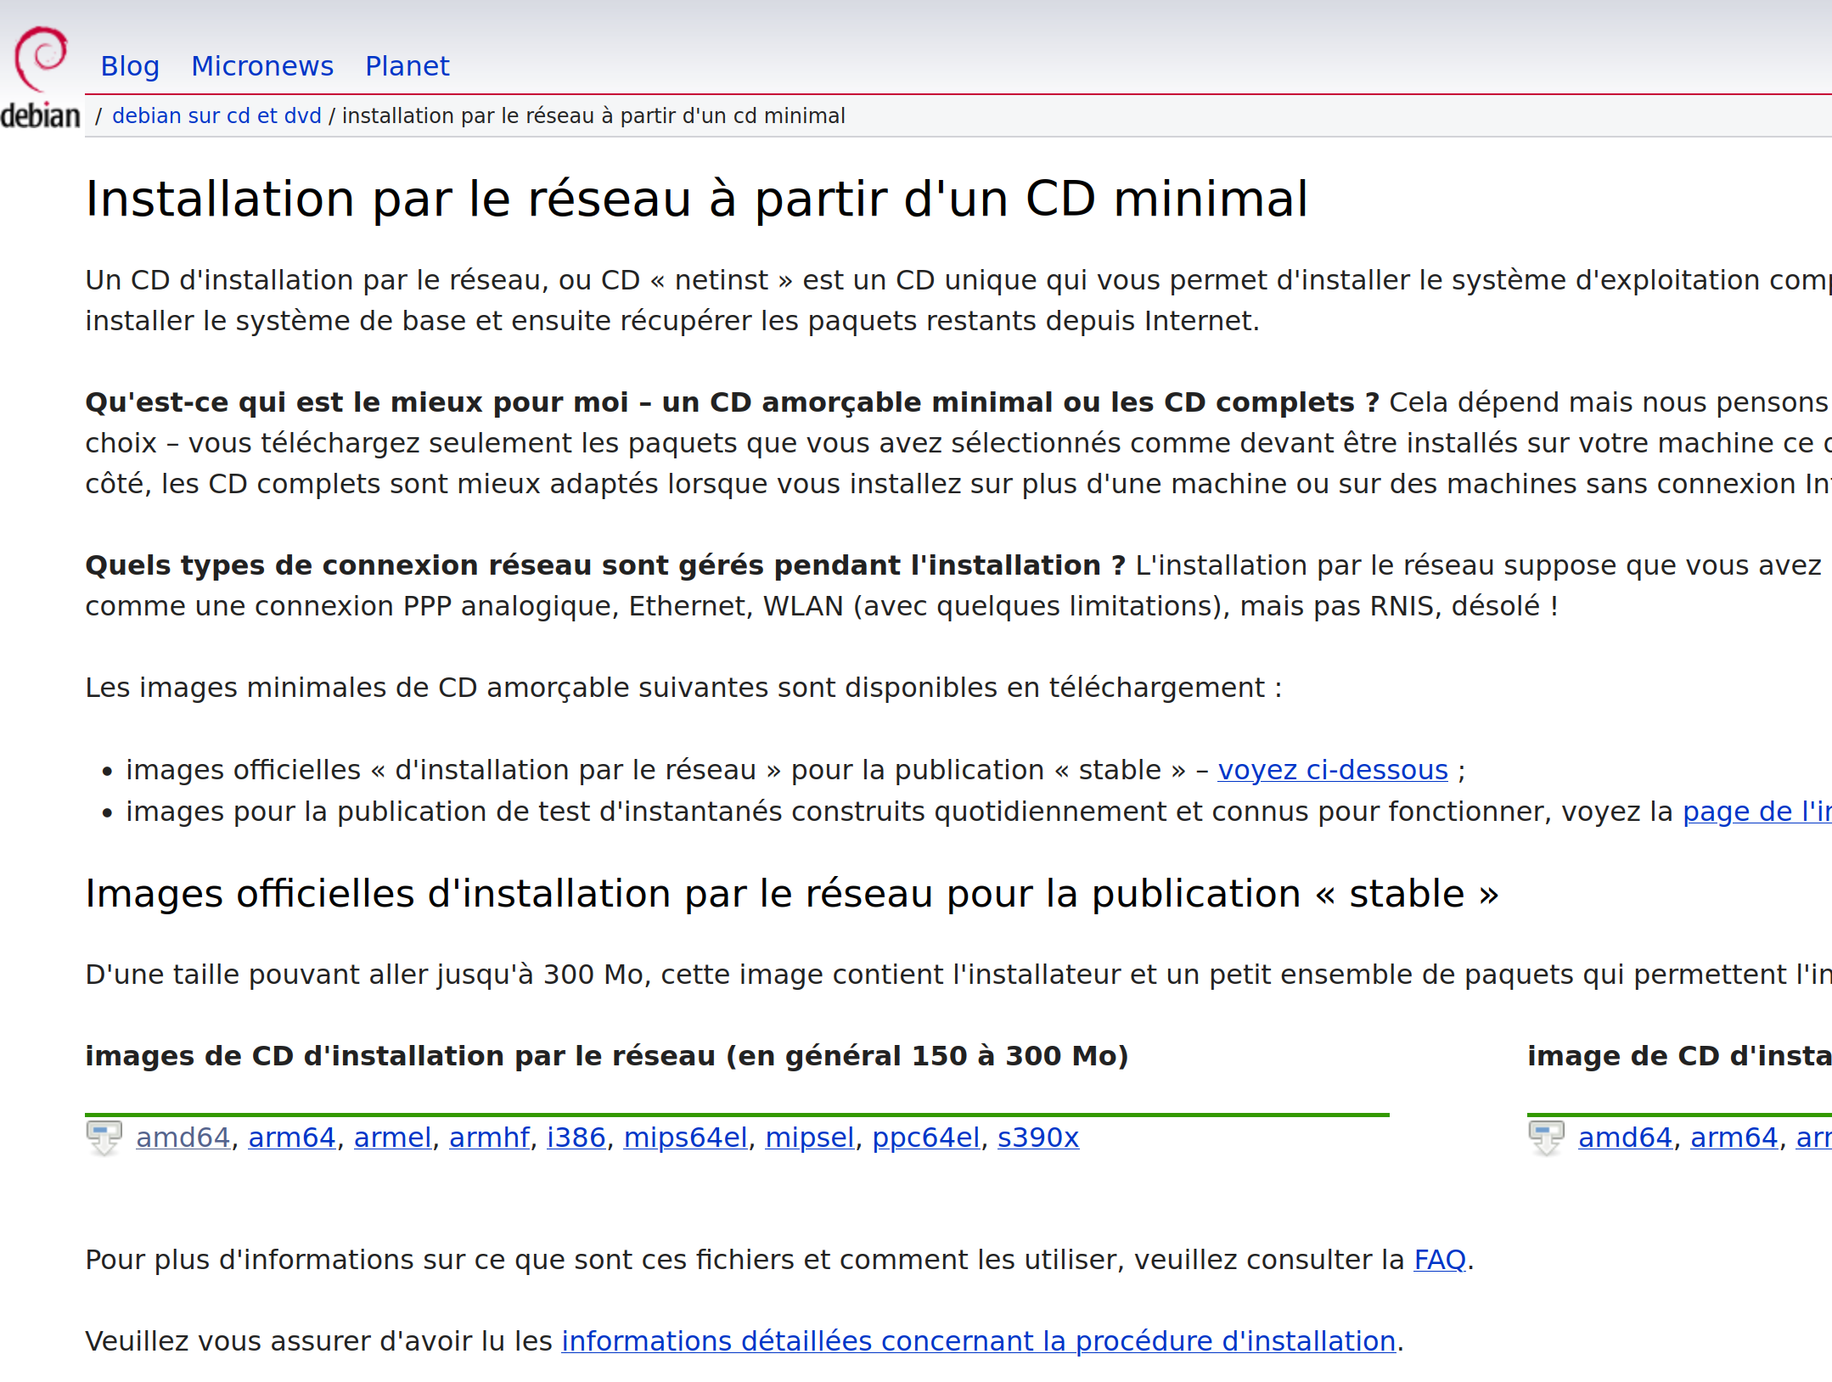Select the mipsel image link

pyautogui.click(x=809, y=1138)
